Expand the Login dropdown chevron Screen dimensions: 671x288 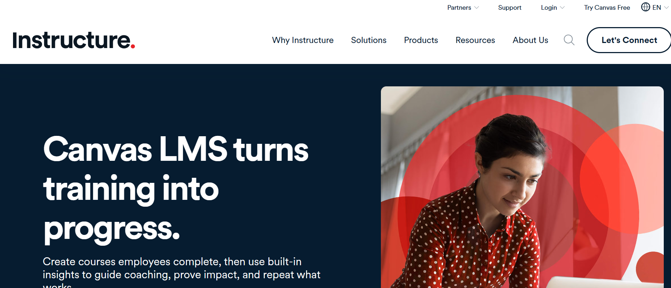[x=562, y=8]
